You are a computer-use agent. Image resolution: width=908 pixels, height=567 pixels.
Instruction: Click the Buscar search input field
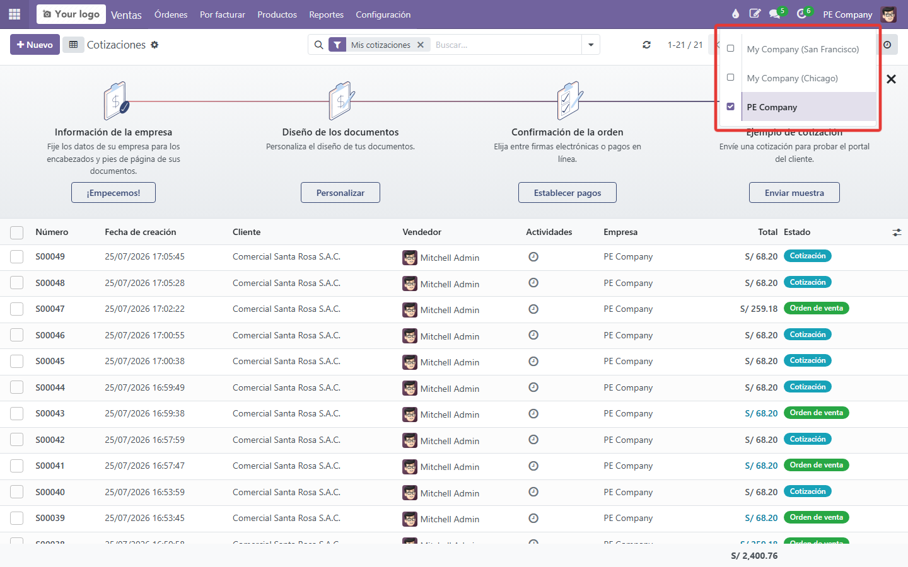(506, 45)
